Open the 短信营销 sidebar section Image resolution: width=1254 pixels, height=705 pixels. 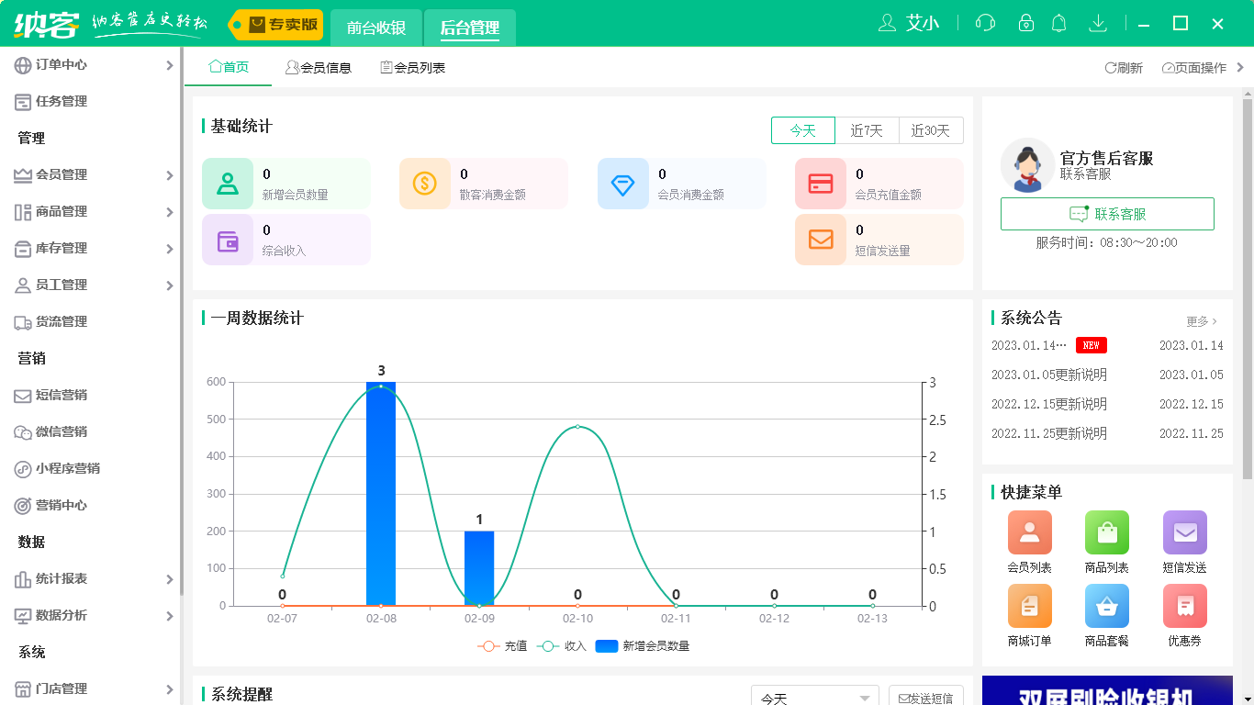point(60,396)
